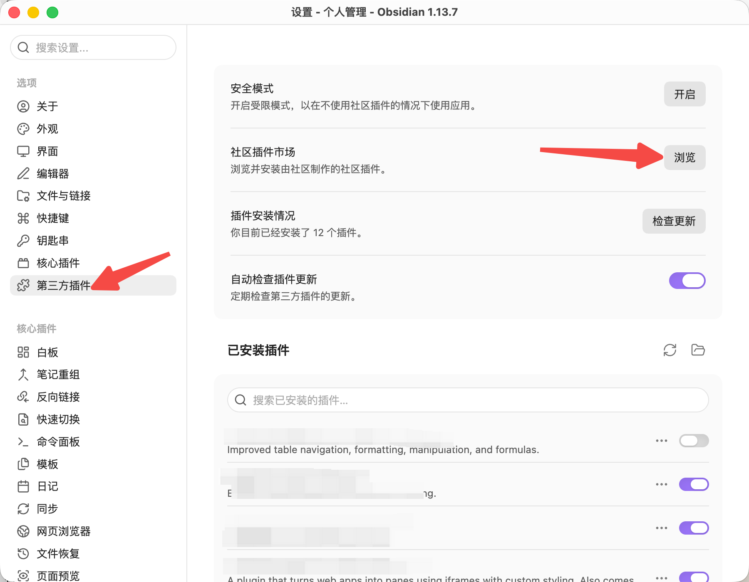Viewport: 749px width, 582px height.
Task: Browse community plugins with 浏览 button
Action: pos(685,158)
